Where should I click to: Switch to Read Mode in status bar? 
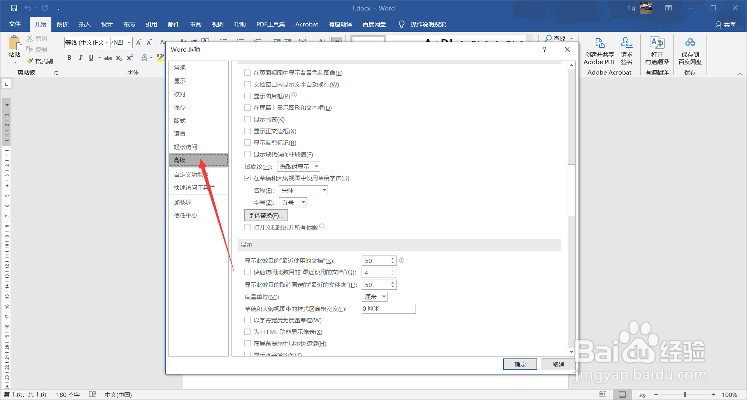(x=603, y=395)
